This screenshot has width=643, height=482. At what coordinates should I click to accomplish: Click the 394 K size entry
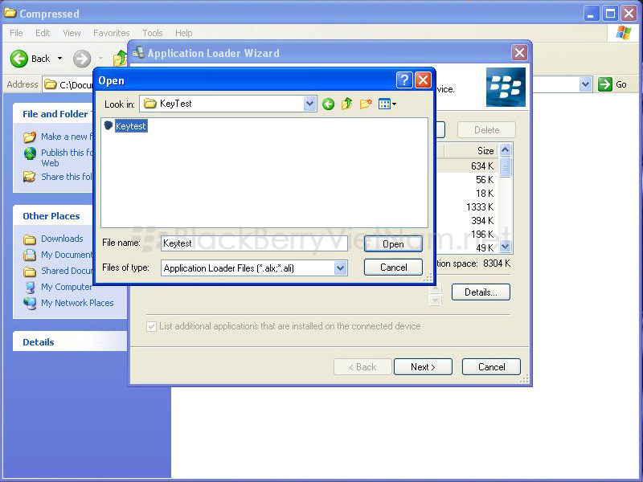tap(482, 220)
